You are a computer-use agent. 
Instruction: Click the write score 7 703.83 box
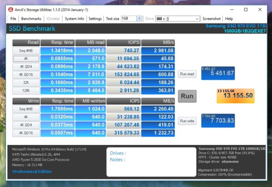tap(218, 121)
